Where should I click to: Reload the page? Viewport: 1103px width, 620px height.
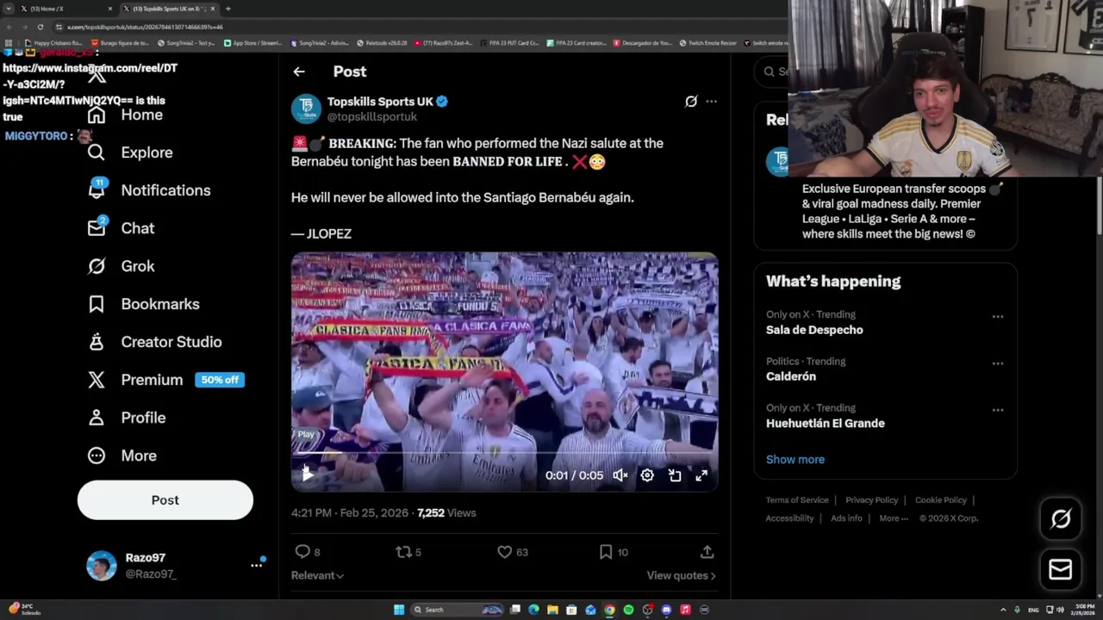[40, 27]
